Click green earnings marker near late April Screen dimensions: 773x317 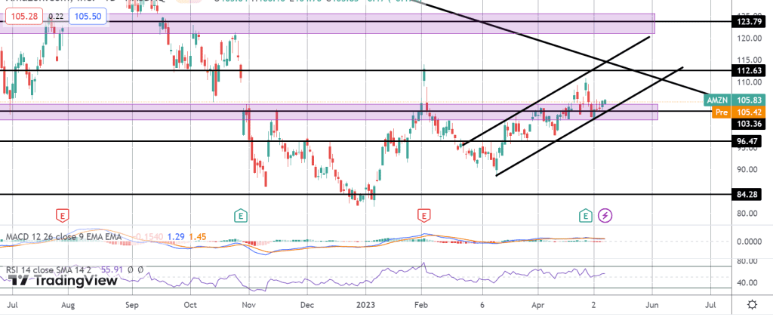tap(587, 216)
